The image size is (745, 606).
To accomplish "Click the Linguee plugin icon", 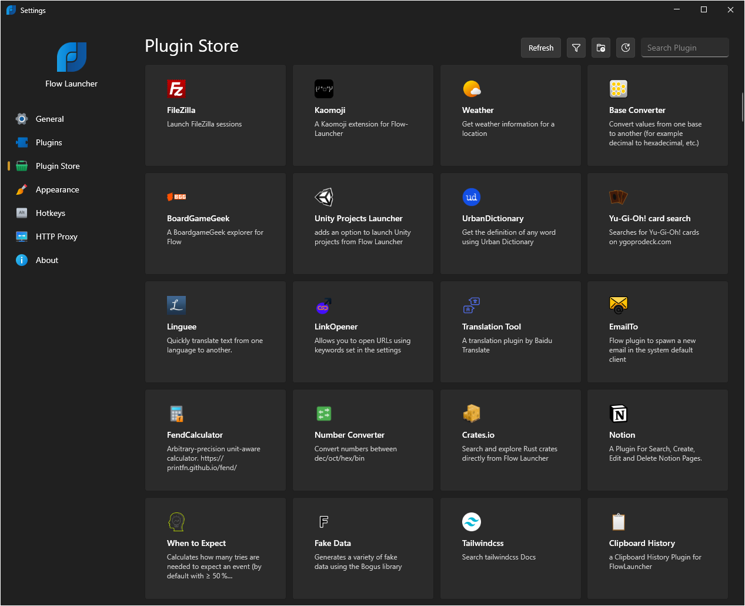I will (x=176, y=305).
